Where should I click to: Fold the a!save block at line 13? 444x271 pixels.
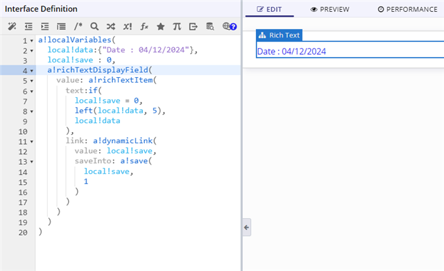click(x=32, y=162)
